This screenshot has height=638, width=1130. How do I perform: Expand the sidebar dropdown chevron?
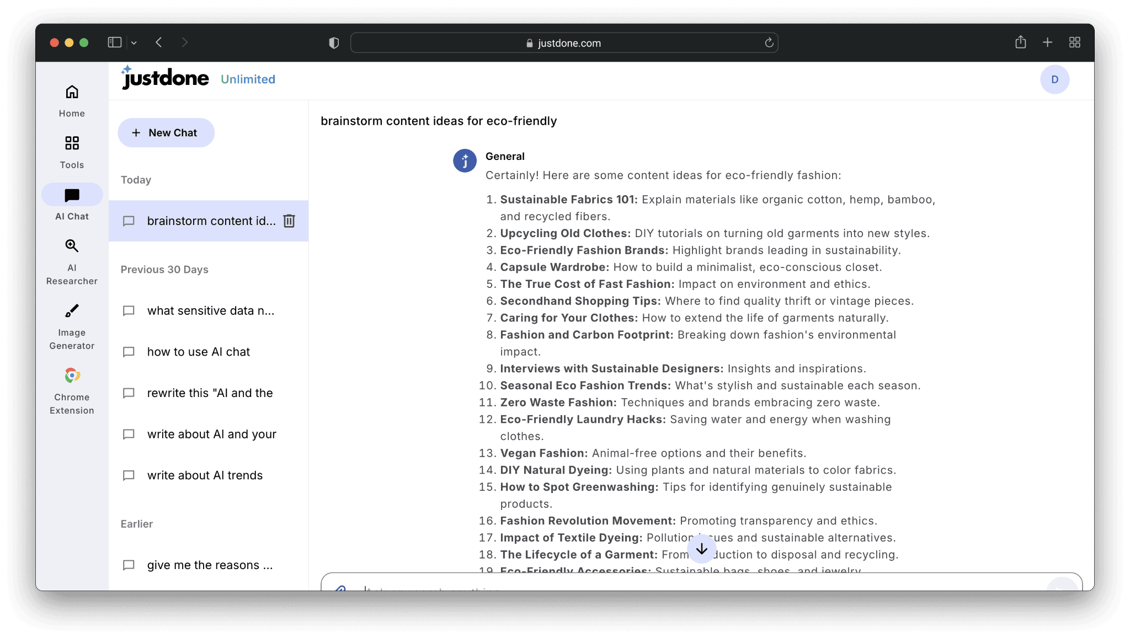134,42
